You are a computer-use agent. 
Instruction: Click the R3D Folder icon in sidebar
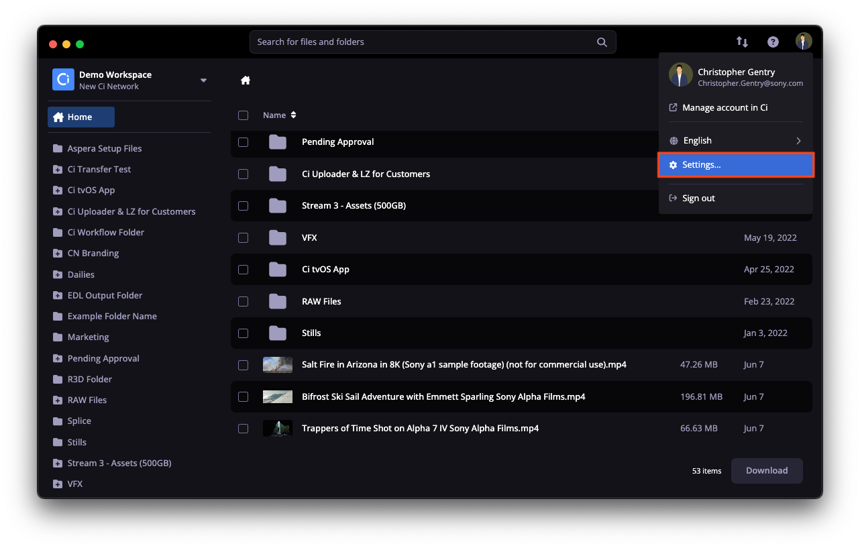coord(58,379)
